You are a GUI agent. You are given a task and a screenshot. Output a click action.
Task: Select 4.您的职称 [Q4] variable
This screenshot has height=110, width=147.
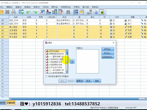pos(56,65)
